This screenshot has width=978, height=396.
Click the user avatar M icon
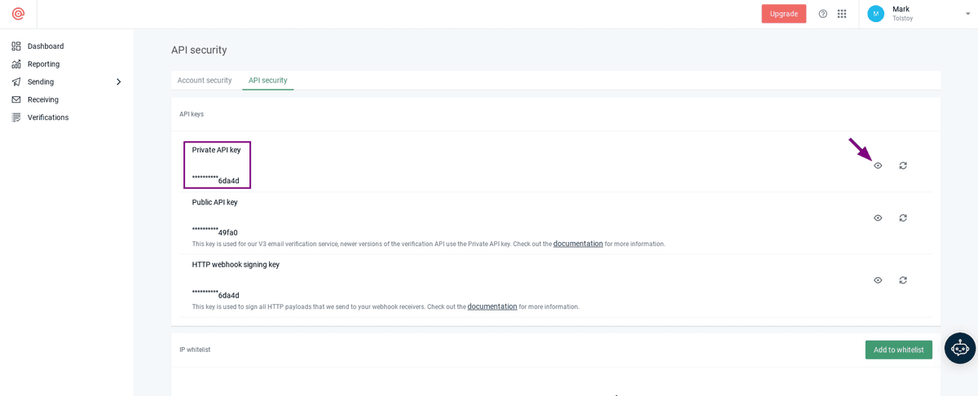pos(875,14)
